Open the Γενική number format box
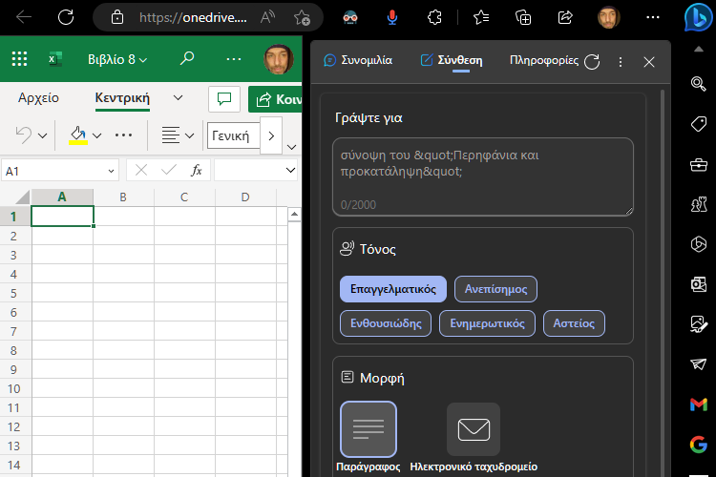This screenshot has height=477, width=716. (x=233, y=135)
